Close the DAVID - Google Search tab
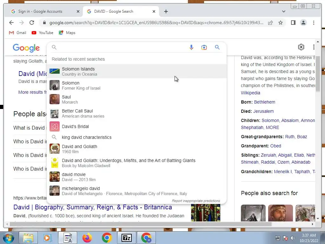The height and width of the screenshot is (244, 325). coord(154,11)
